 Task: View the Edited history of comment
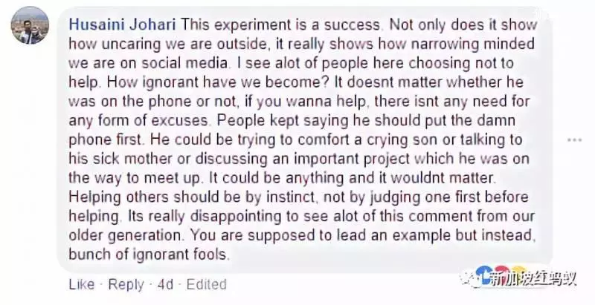207,284
